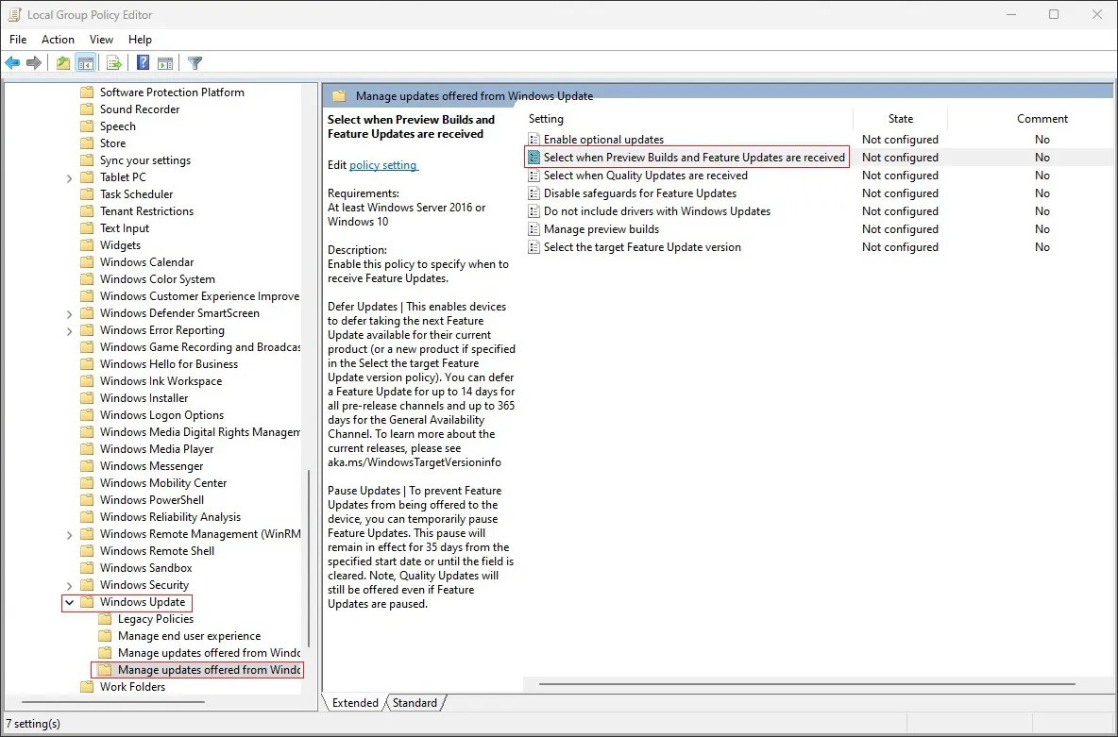Open the Action menu
This screenshot has height=737, width=1118.
[58, 40]
